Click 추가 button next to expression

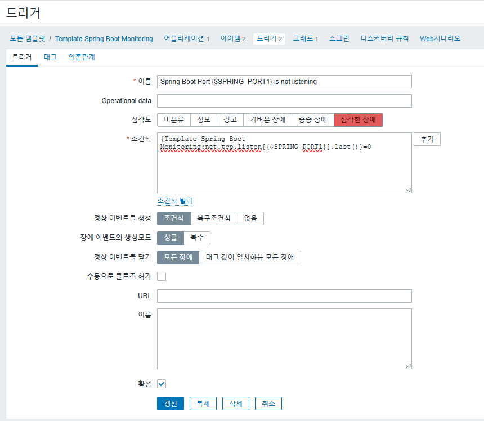pyautogui.click(x=427, y=139)
